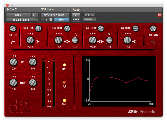Viewport: 167px width, 122px height.
Task: Click the EQ frequency response curve display
Action: pos(119,81)
